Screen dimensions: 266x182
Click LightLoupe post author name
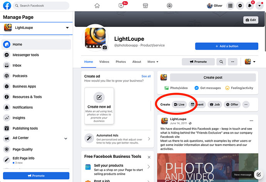[178, 119]
